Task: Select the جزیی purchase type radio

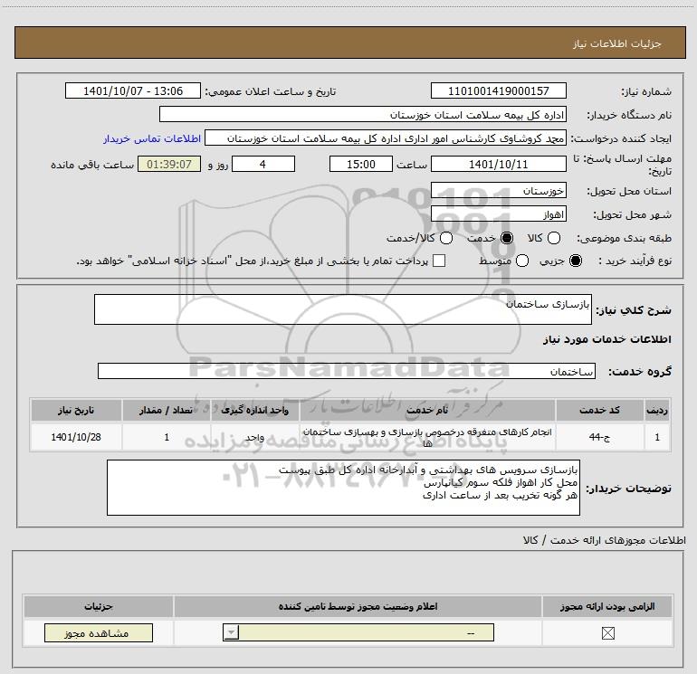Action: (575, 261)
